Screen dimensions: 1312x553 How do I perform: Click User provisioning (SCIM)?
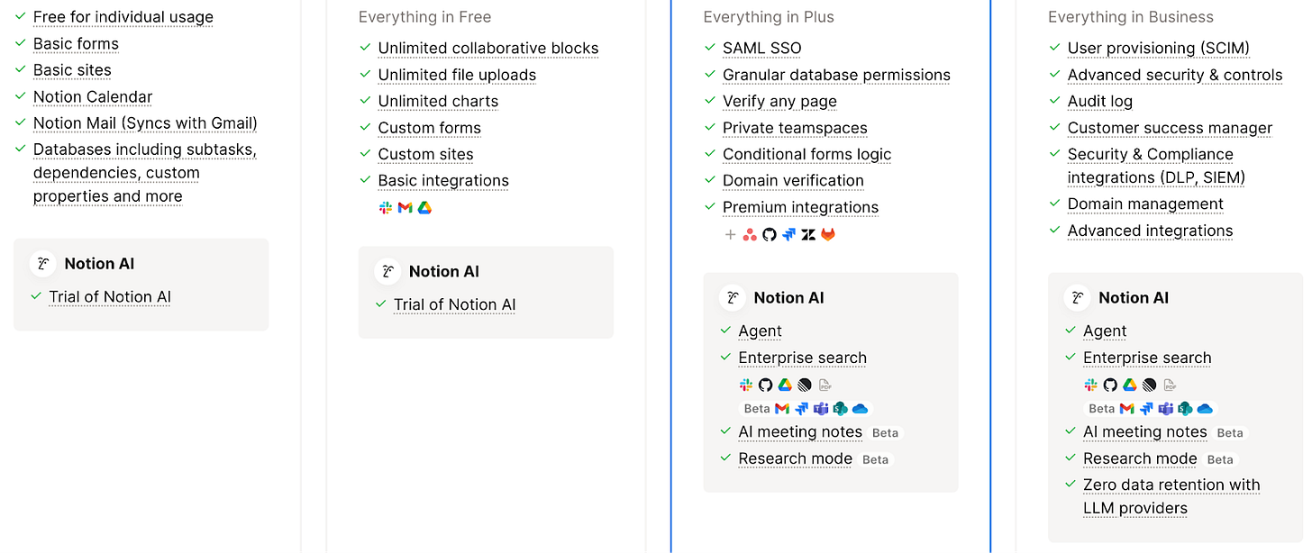pos(1159,49)
